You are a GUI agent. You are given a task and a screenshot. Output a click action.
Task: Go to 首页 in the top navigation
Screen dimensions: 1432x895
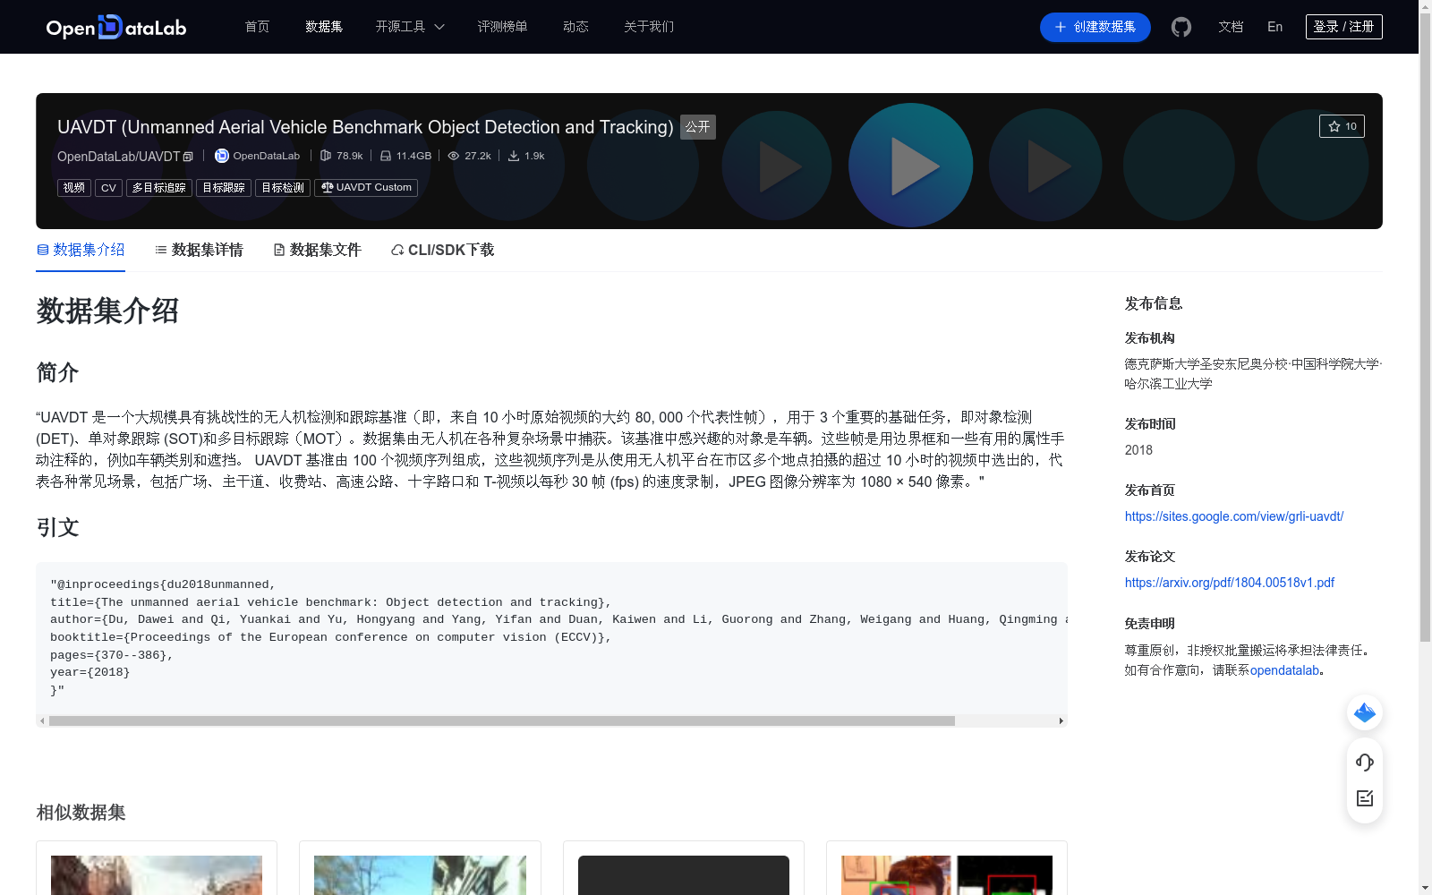[257, 27]
